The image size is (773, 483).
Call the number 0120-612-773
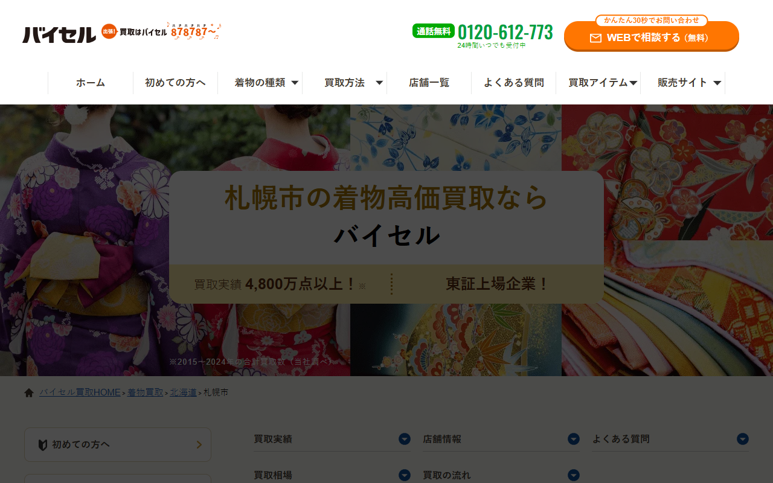tap(505, 31)
